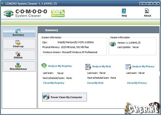Screen dimensions: 161x115
Task: Open the About icon
Action: click(x=147, y=11)
